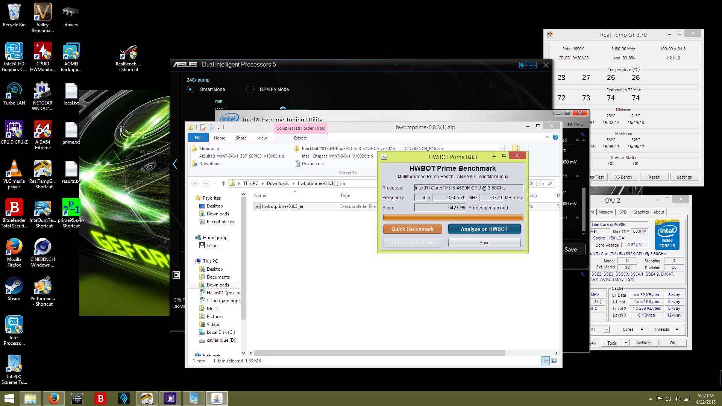The image size is (722, 406).
Task: Launch Valley Benchmark desktop icon
Action: coord(42,18)
